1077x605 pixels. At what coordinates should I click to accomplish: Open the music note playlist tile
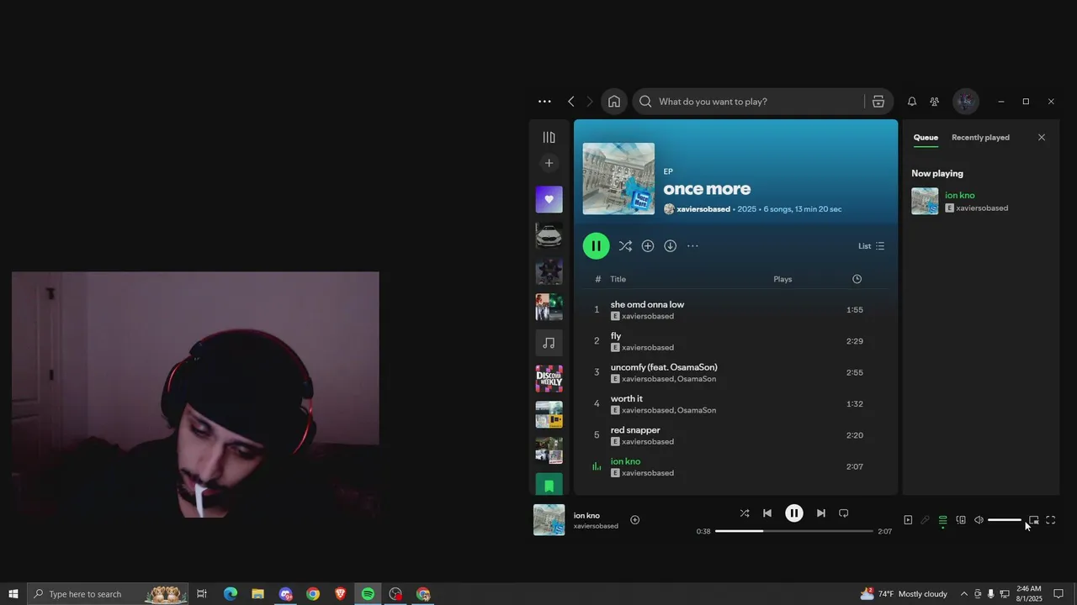point(549,343)
